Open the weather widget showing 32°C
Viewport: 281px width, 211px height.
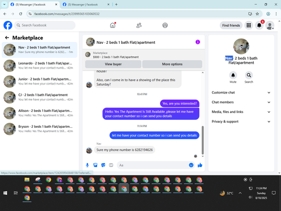tap(226, 193)
